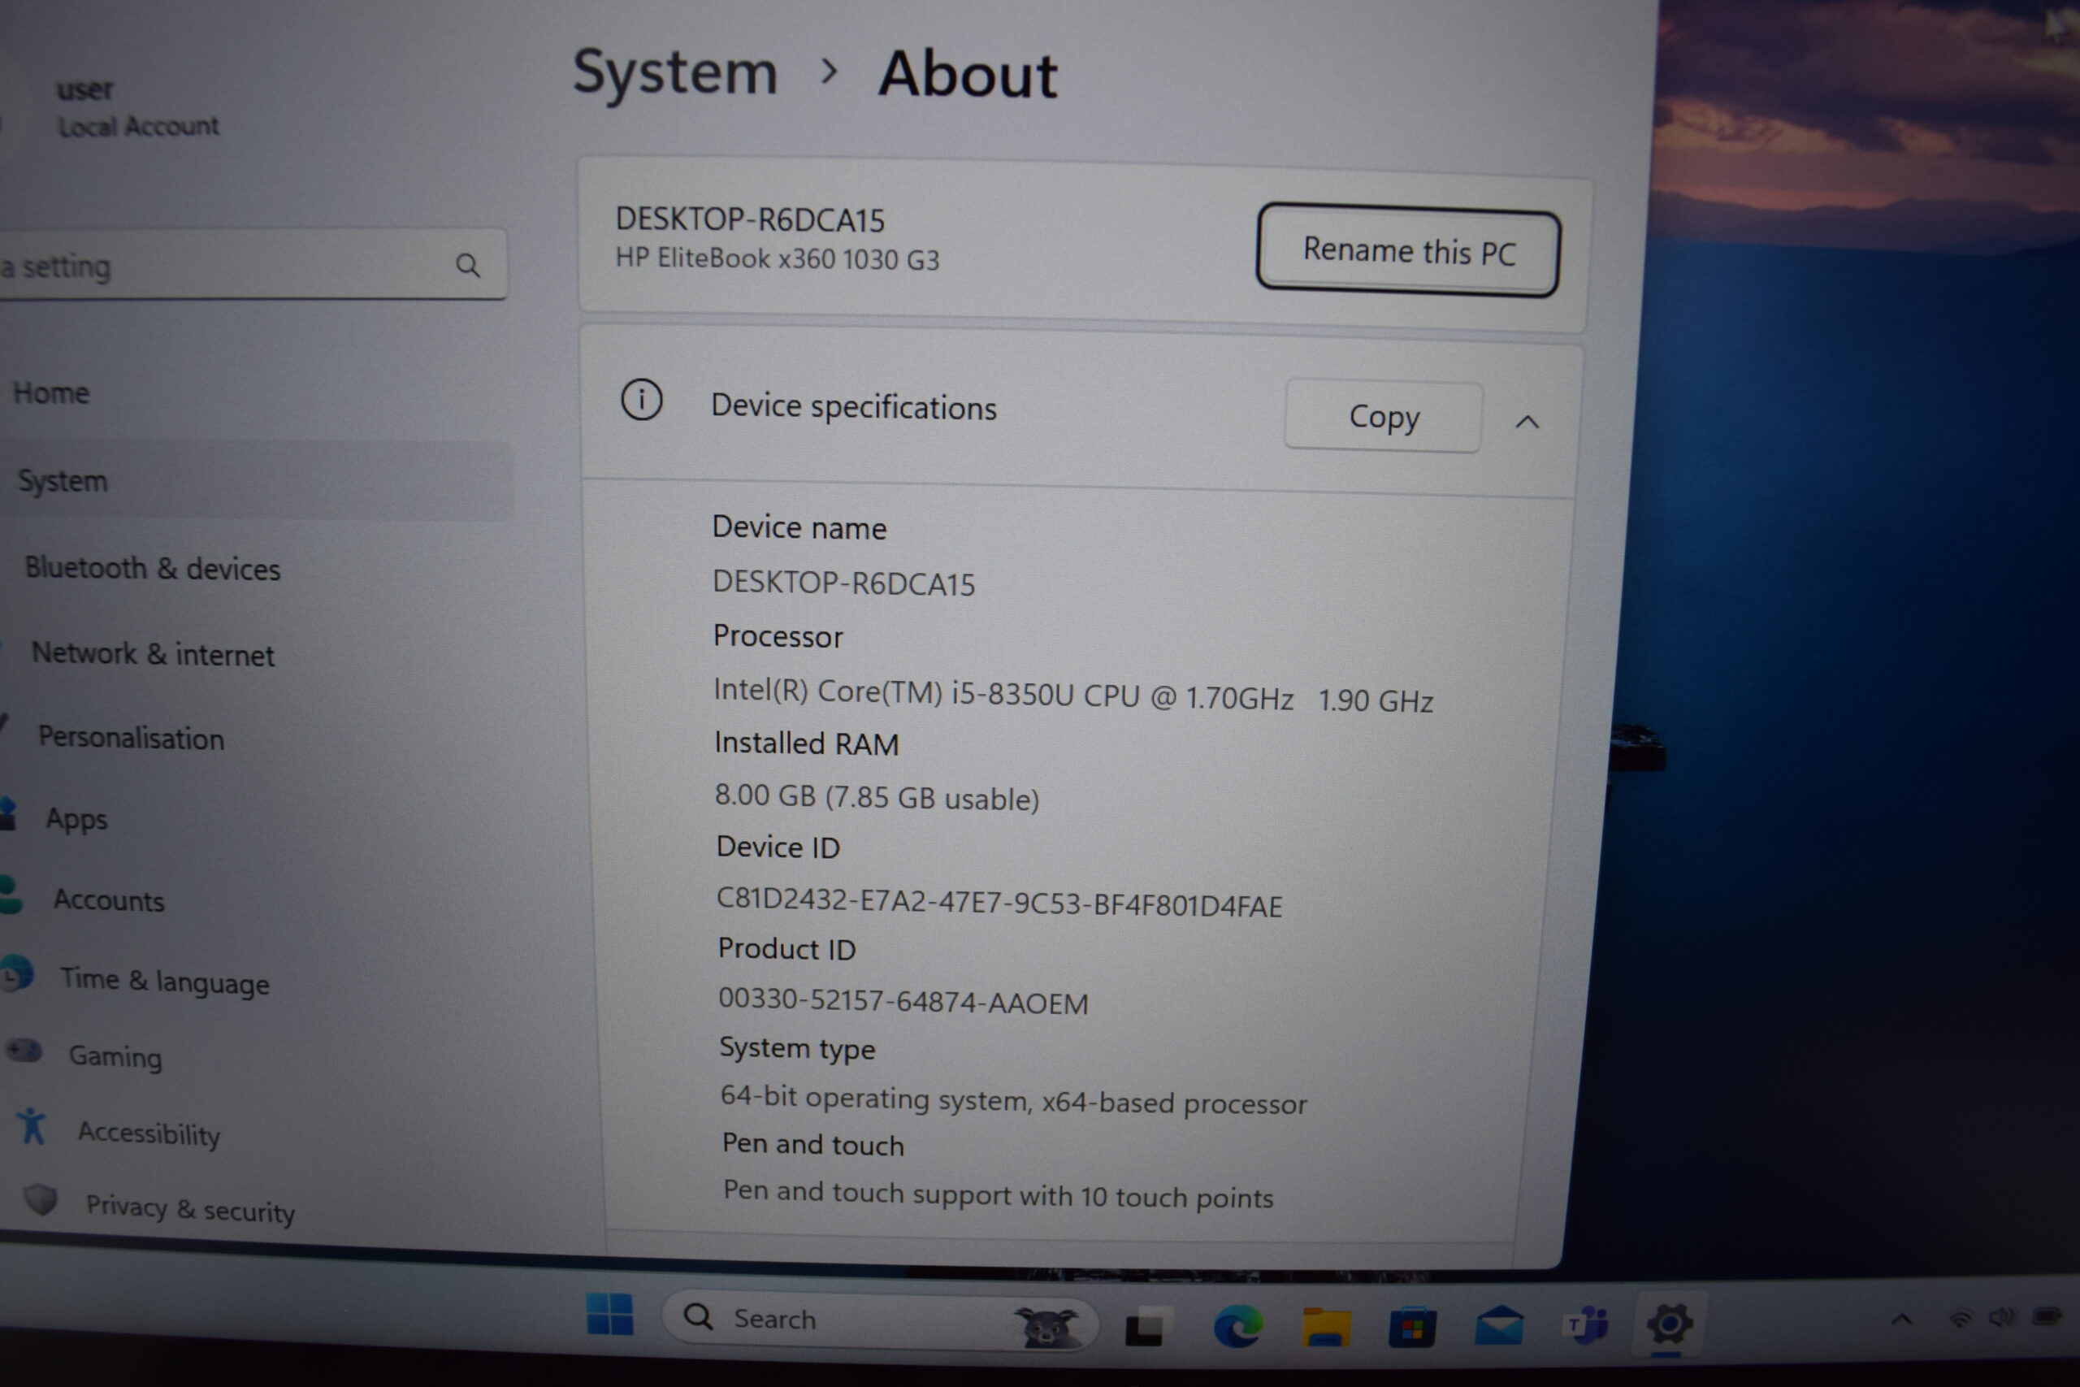Click the Rename this PC button
This screenshot has width=2080, height=1387.
pyautogui.click(x=1408, y=250)
